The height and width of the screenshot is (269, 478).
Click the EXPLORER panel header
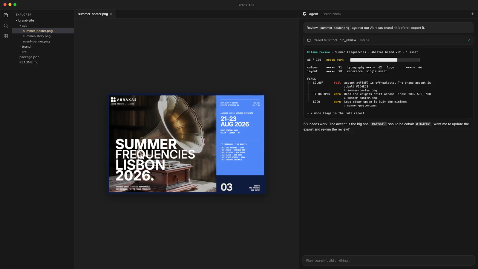coord(24,15)
